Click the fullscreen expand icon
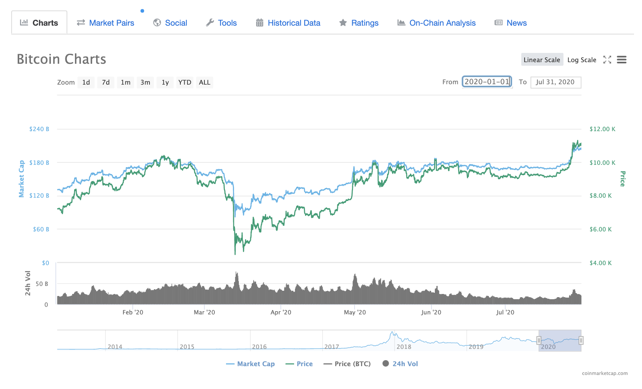 (x=608, y=59)
